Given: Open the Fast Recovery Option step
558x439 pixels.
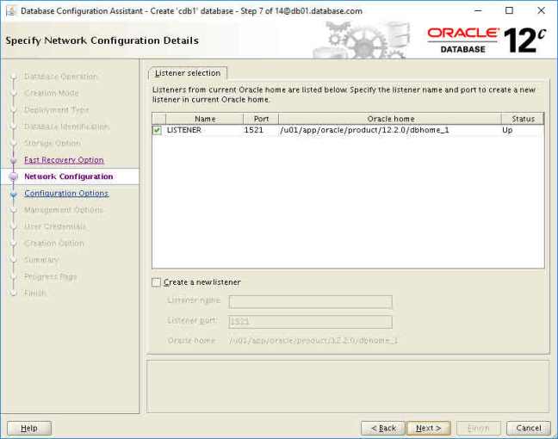Looking at the screenshot, I should [x=64, y=160].
